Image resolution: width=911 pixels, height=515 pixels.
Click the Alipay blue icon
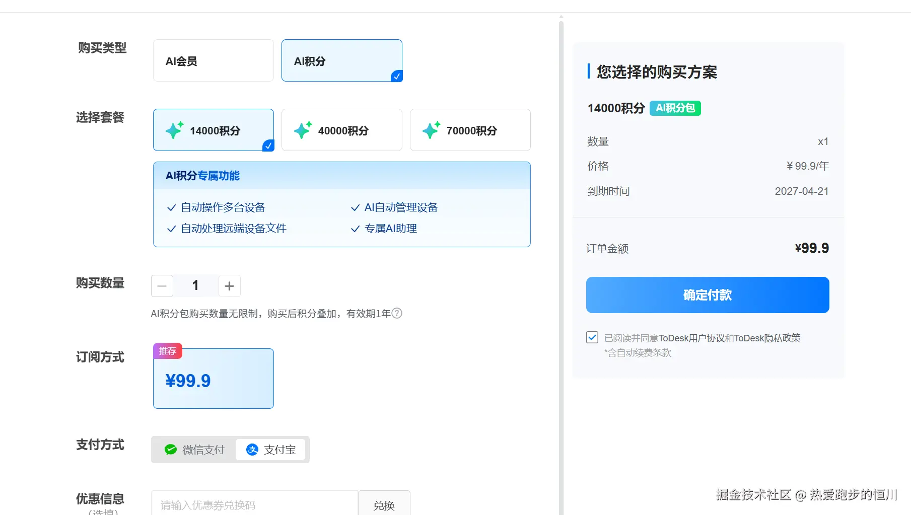coord(252,450)
